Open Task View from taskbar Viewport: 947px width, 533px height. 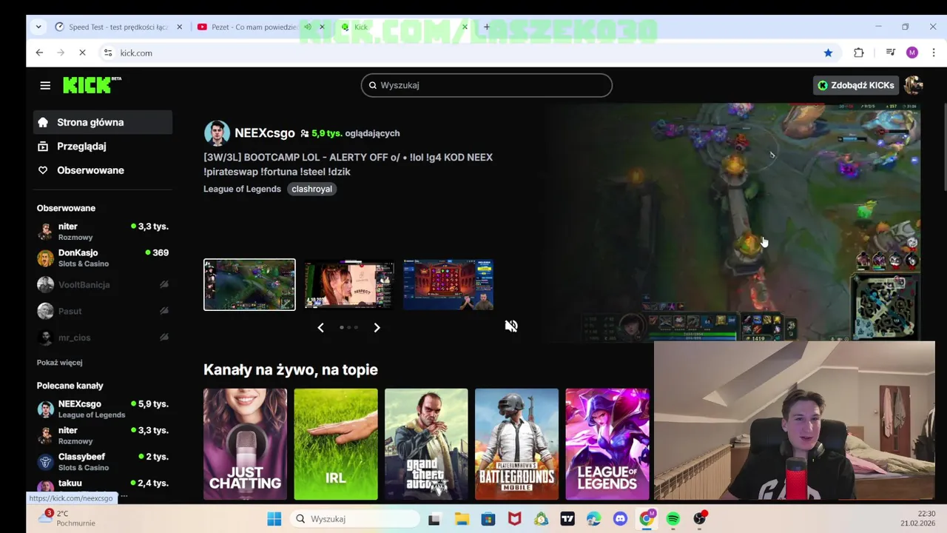pos(434,519)
